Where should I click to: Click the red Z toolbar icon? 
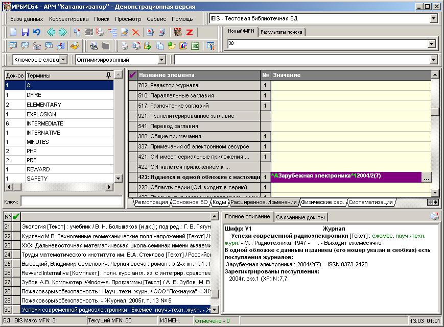(190, 32)
